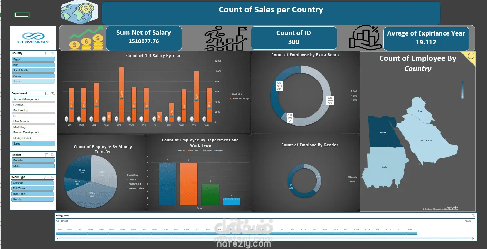Open the info icon on the country map
The image size is (487, 249).
(471, 56)
